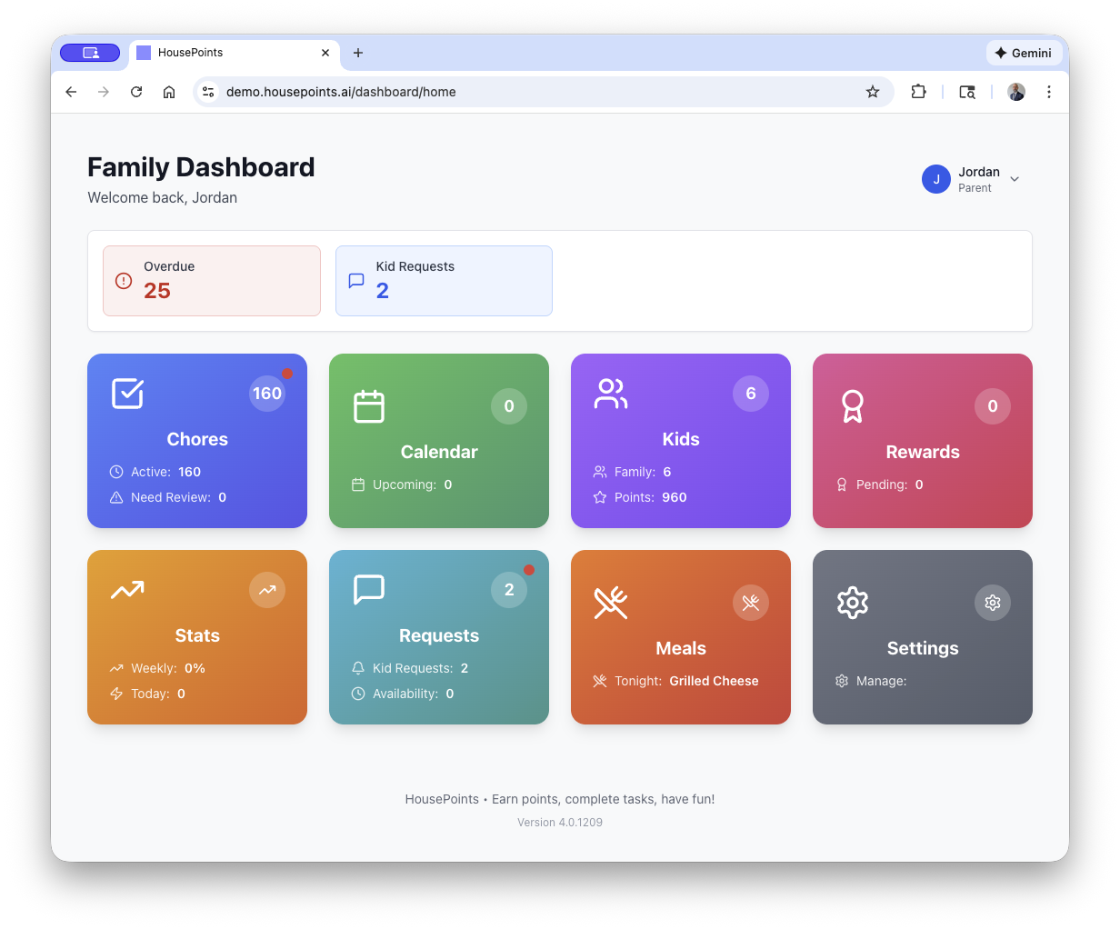Open the Meals utensils icon
Viewport: 1120px width, 929px height.
pyautogui.click(x=611, y=603)
